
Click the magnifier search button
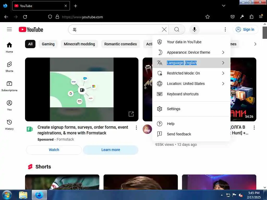pyautogui.click(x=177, y=29)
